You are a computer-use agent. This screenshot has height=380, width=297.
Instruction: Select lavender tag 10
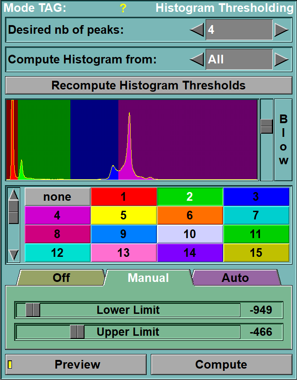pyautogui.click(x=190, y=234)
